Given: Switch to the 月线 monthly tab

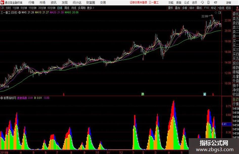Looking at the screenshot, I should tap(74, 8).
